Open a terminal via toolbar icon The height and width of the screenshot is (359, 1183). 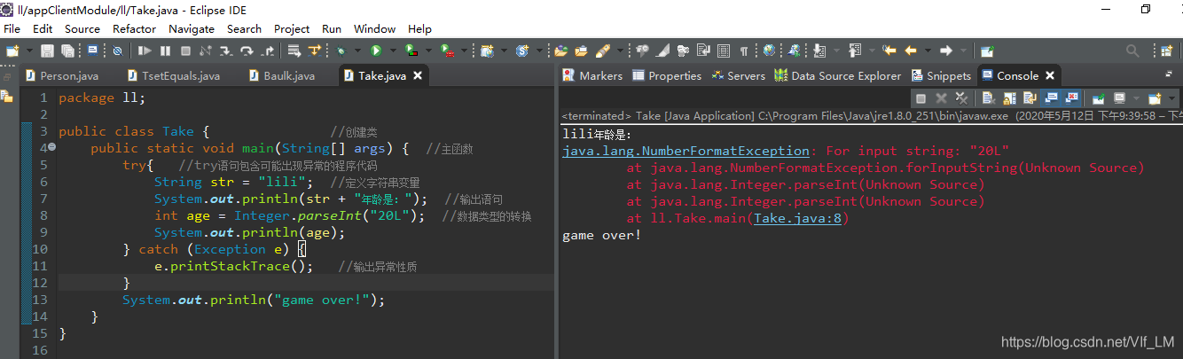click(92, 51)
